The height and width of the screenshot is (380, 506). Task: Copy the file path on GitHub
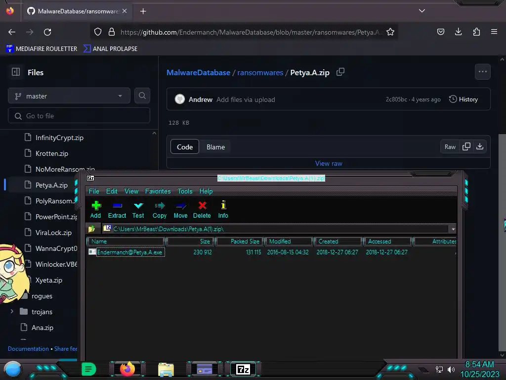click(340, 72)
